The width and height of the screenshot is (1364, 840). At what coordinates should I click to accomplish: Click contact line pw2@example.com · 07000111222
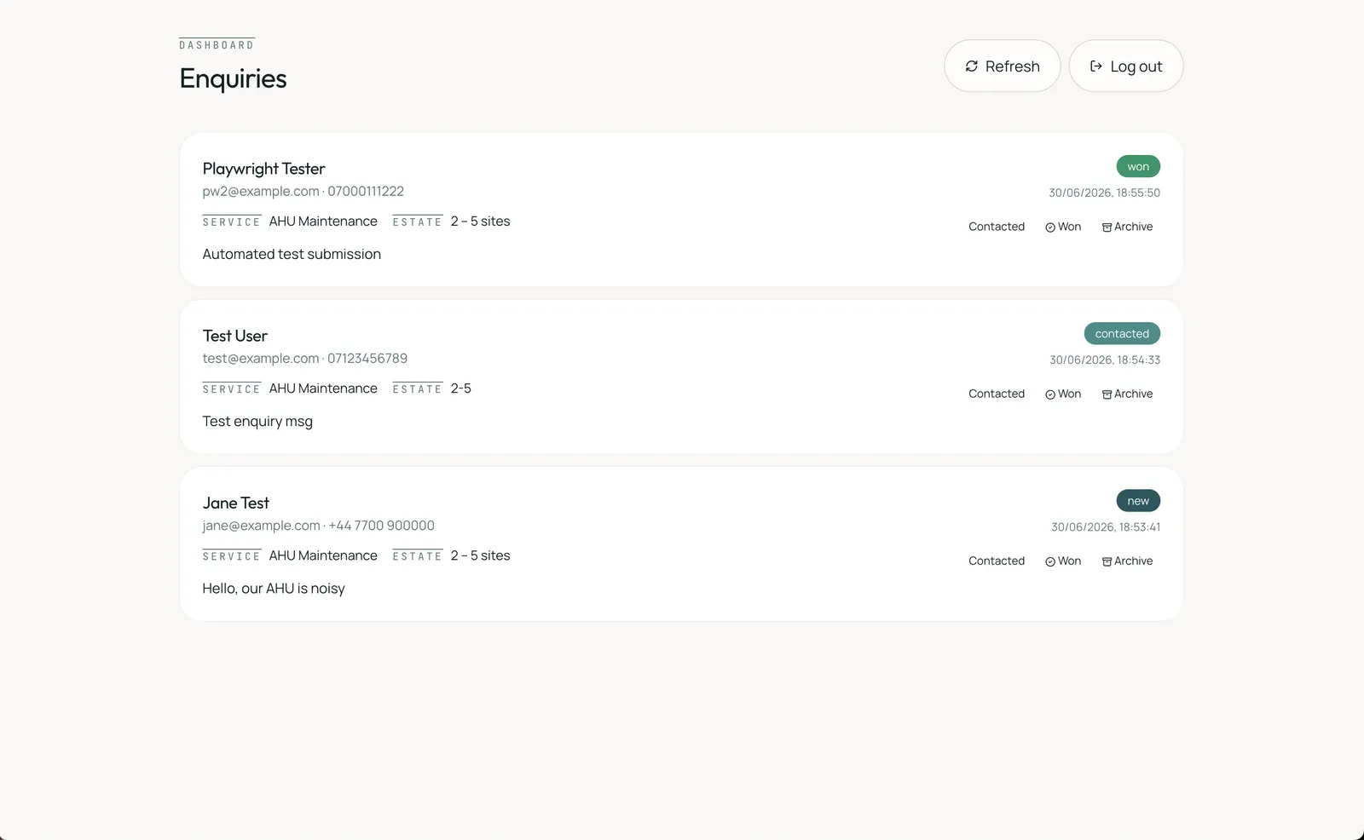[x=303, y=192]
